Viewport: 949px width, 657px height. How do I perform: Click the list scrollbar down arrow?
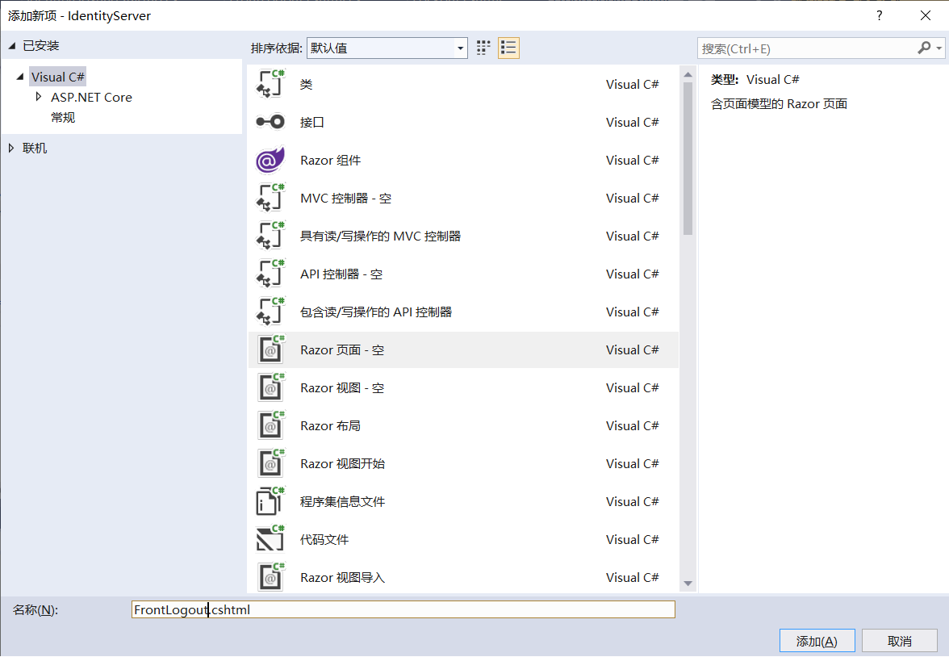tap(688, 584)
